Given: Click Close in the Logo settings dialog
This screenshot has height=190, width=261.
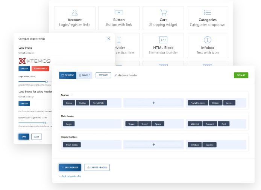Looking at the screenshot, I should pyautogui.click(x=36, y=136).
